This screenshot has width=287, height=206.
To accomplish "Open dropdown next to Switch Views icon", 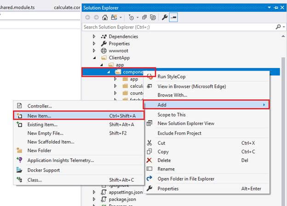I will point(121,17).
